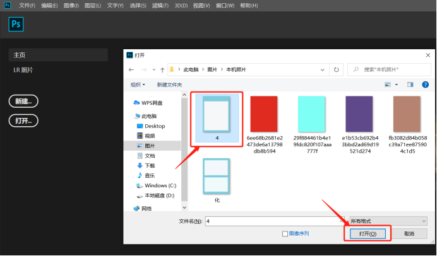
Task: Open the 帮助(H) menu
Action: click(x=249, y=5)
